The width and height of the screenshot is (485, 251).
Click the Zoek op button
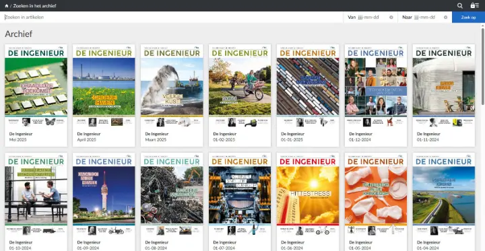coord(468,17)
